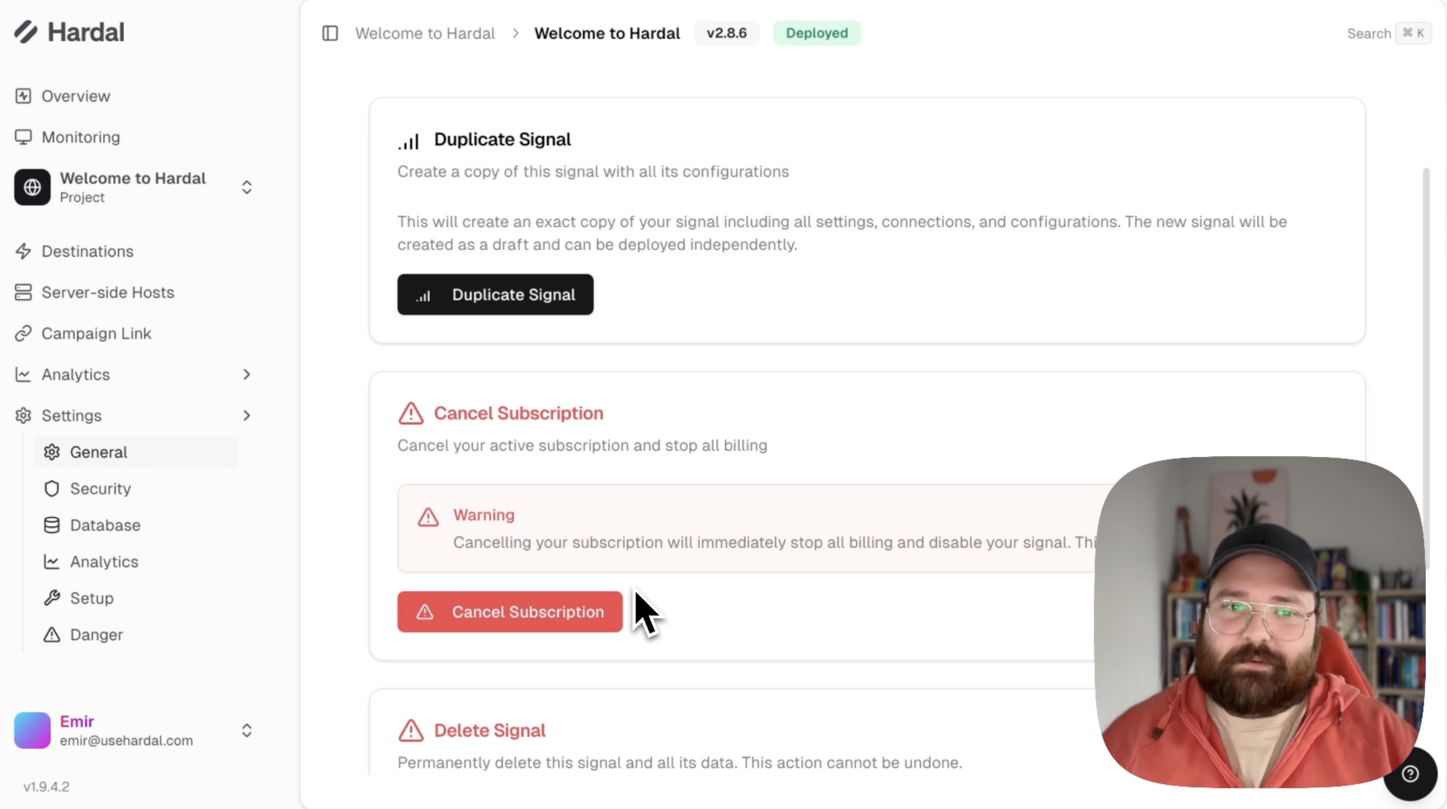Click the Server-side Hosts server icon
This screenshot has width=1447, height=809.
(x=23, y=292)
